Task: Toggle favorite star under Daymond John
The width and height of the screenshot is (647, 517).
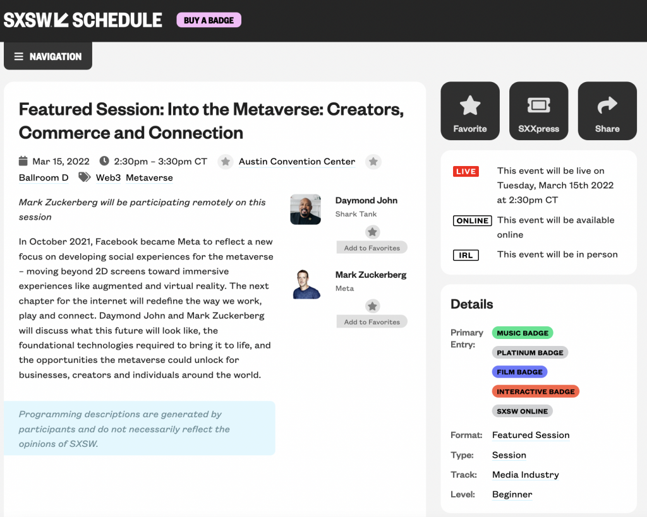Action: 373,232
